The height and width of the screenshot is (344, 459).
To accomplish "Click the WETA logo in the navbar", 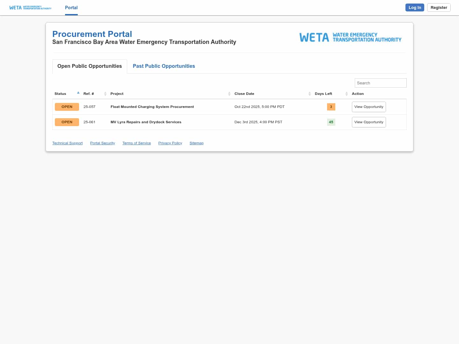I will pos(30,8).
